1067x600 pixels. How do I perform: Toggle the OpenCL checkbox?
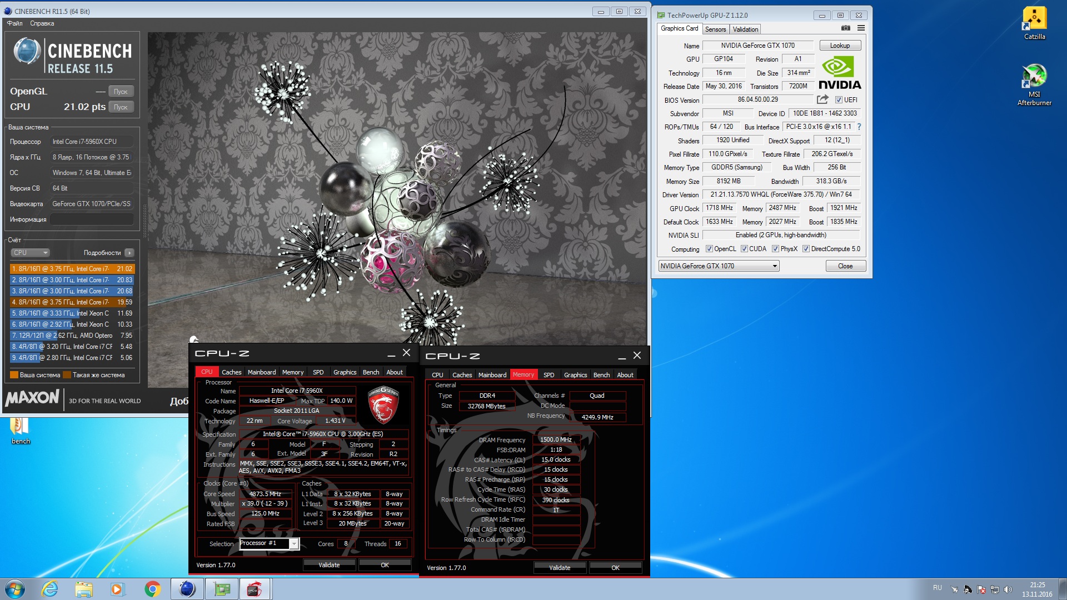click(709, 249)
